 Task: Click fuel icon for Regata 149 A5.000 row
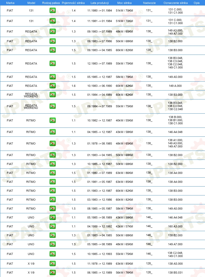(53, 77)
